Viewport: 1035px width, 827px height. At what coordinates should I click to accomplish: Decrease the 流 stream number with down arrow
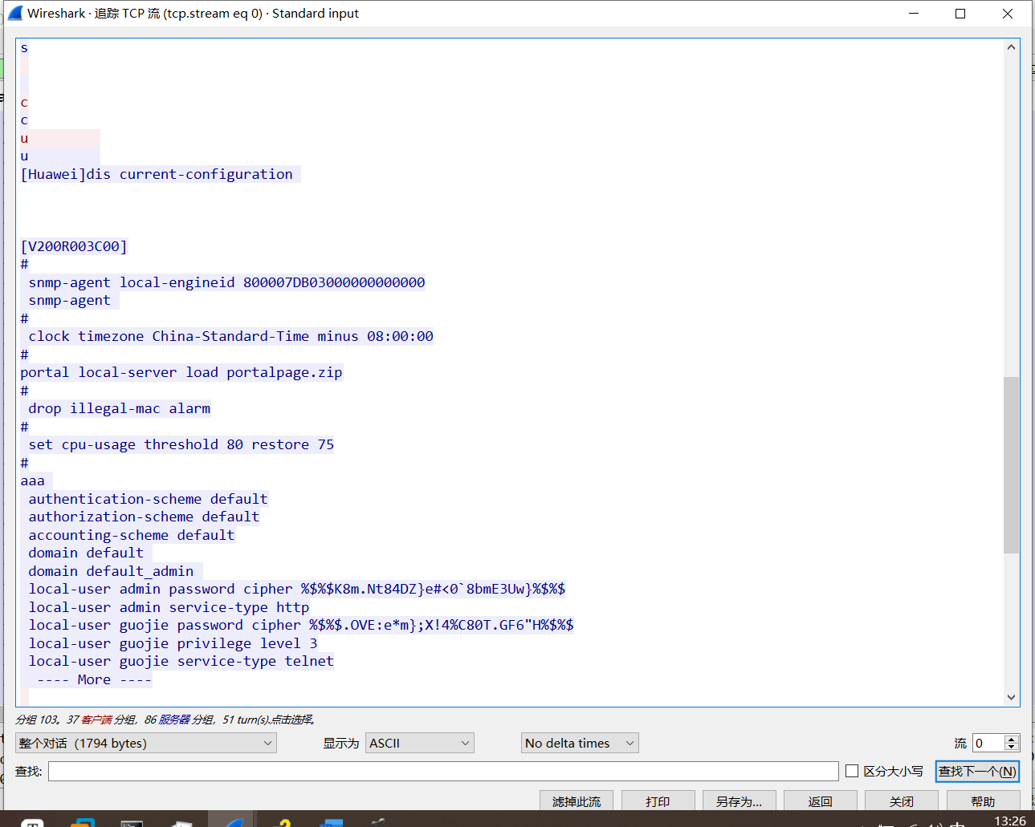pos(1012,748)
